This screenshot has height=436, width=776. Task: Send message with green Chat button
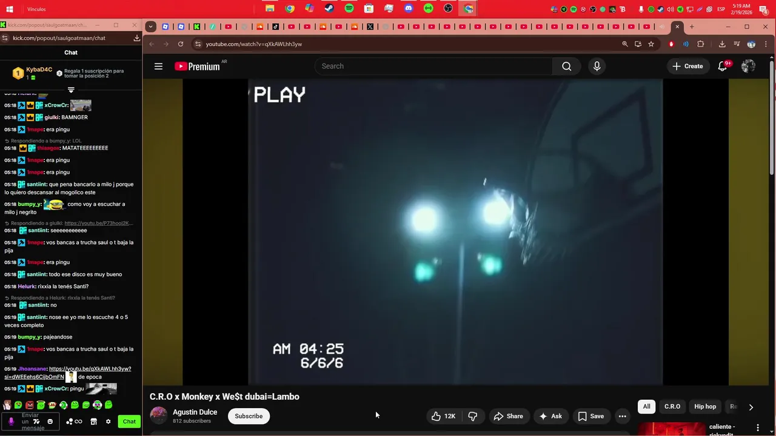click(129, 421)
